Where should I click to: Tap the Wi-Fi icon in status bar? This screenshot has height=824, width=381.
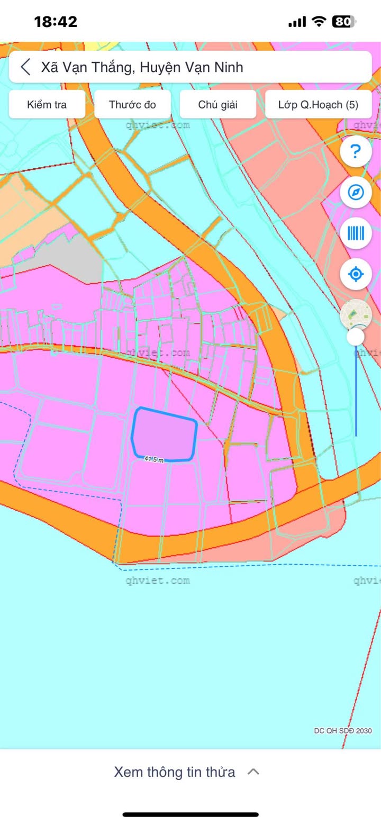pyautogui.click(x=319, y=22)
